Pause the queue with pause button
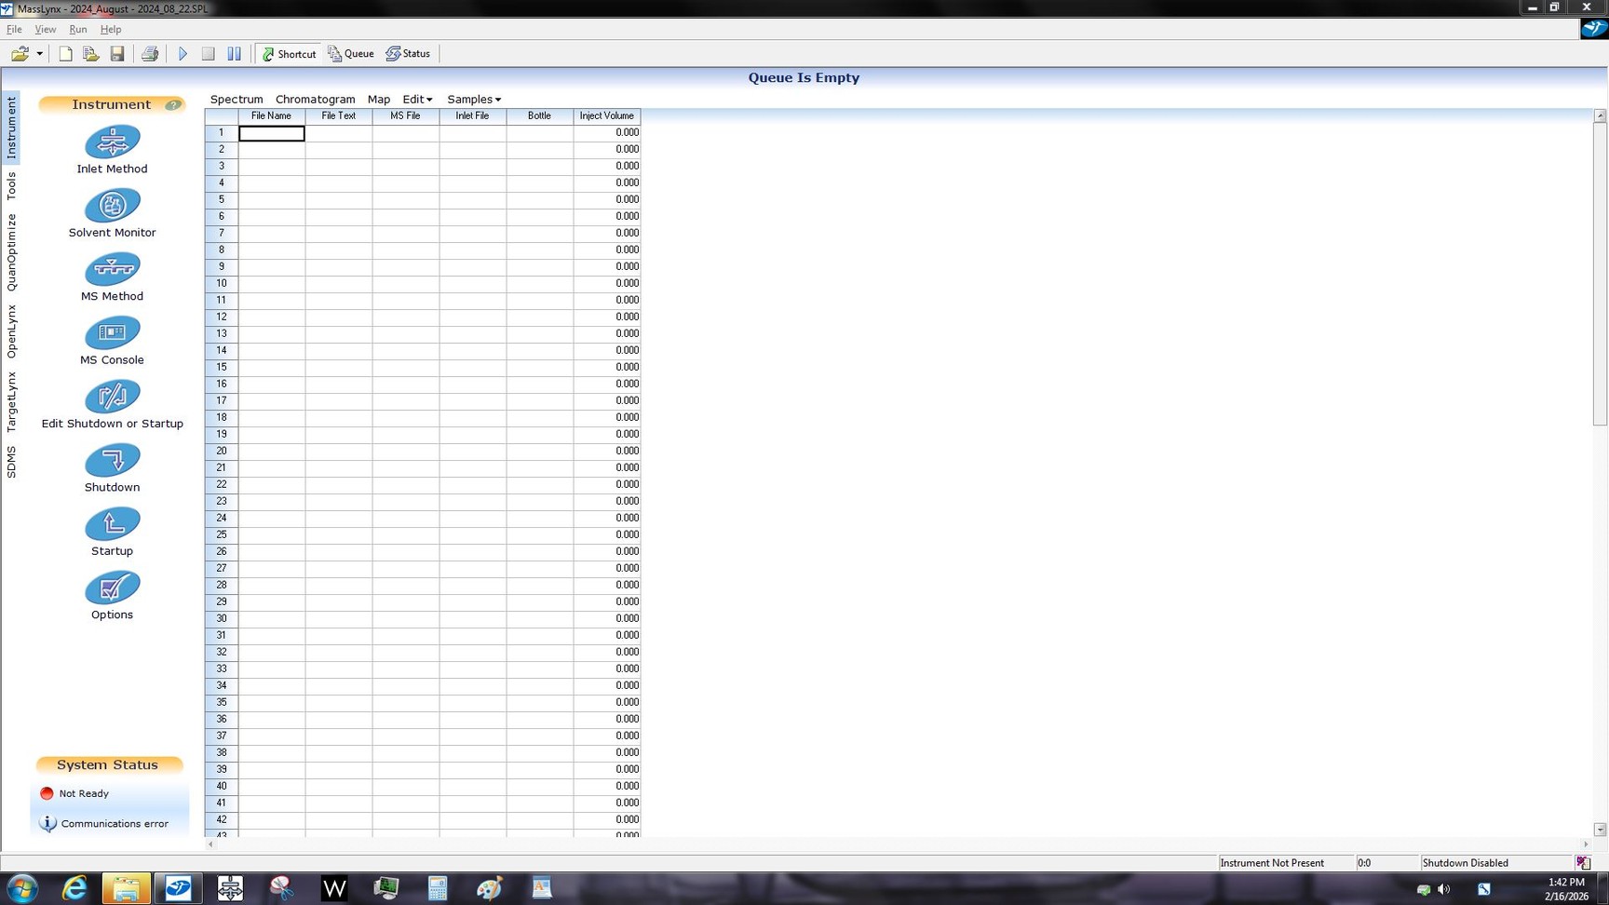 235,54
